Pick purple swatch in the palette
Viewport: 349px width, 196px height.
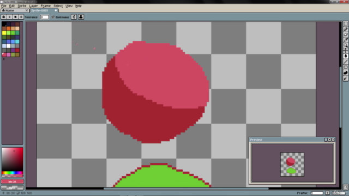[13, 50]
